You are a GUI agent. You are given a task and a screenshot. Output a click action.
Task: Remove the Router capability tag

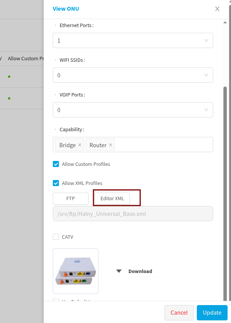point(111,145)
